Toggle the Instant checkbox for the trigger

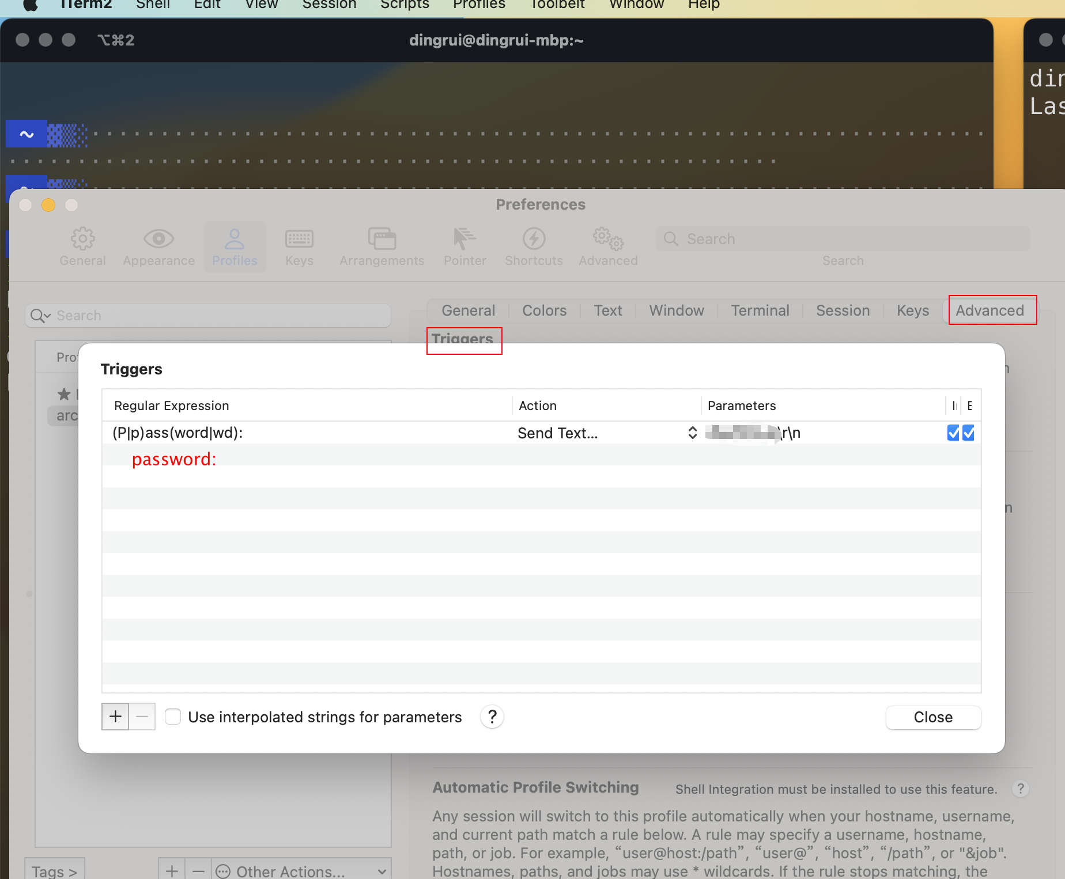[x=953, y=433]
